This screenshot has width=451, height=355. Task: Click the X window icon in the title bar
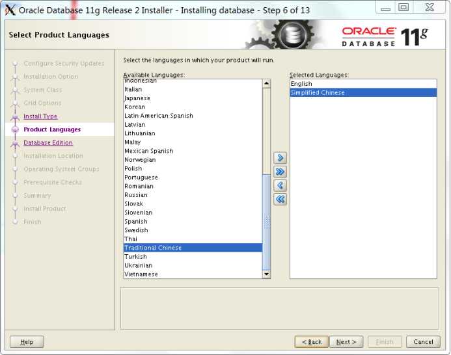click(10, 10)
